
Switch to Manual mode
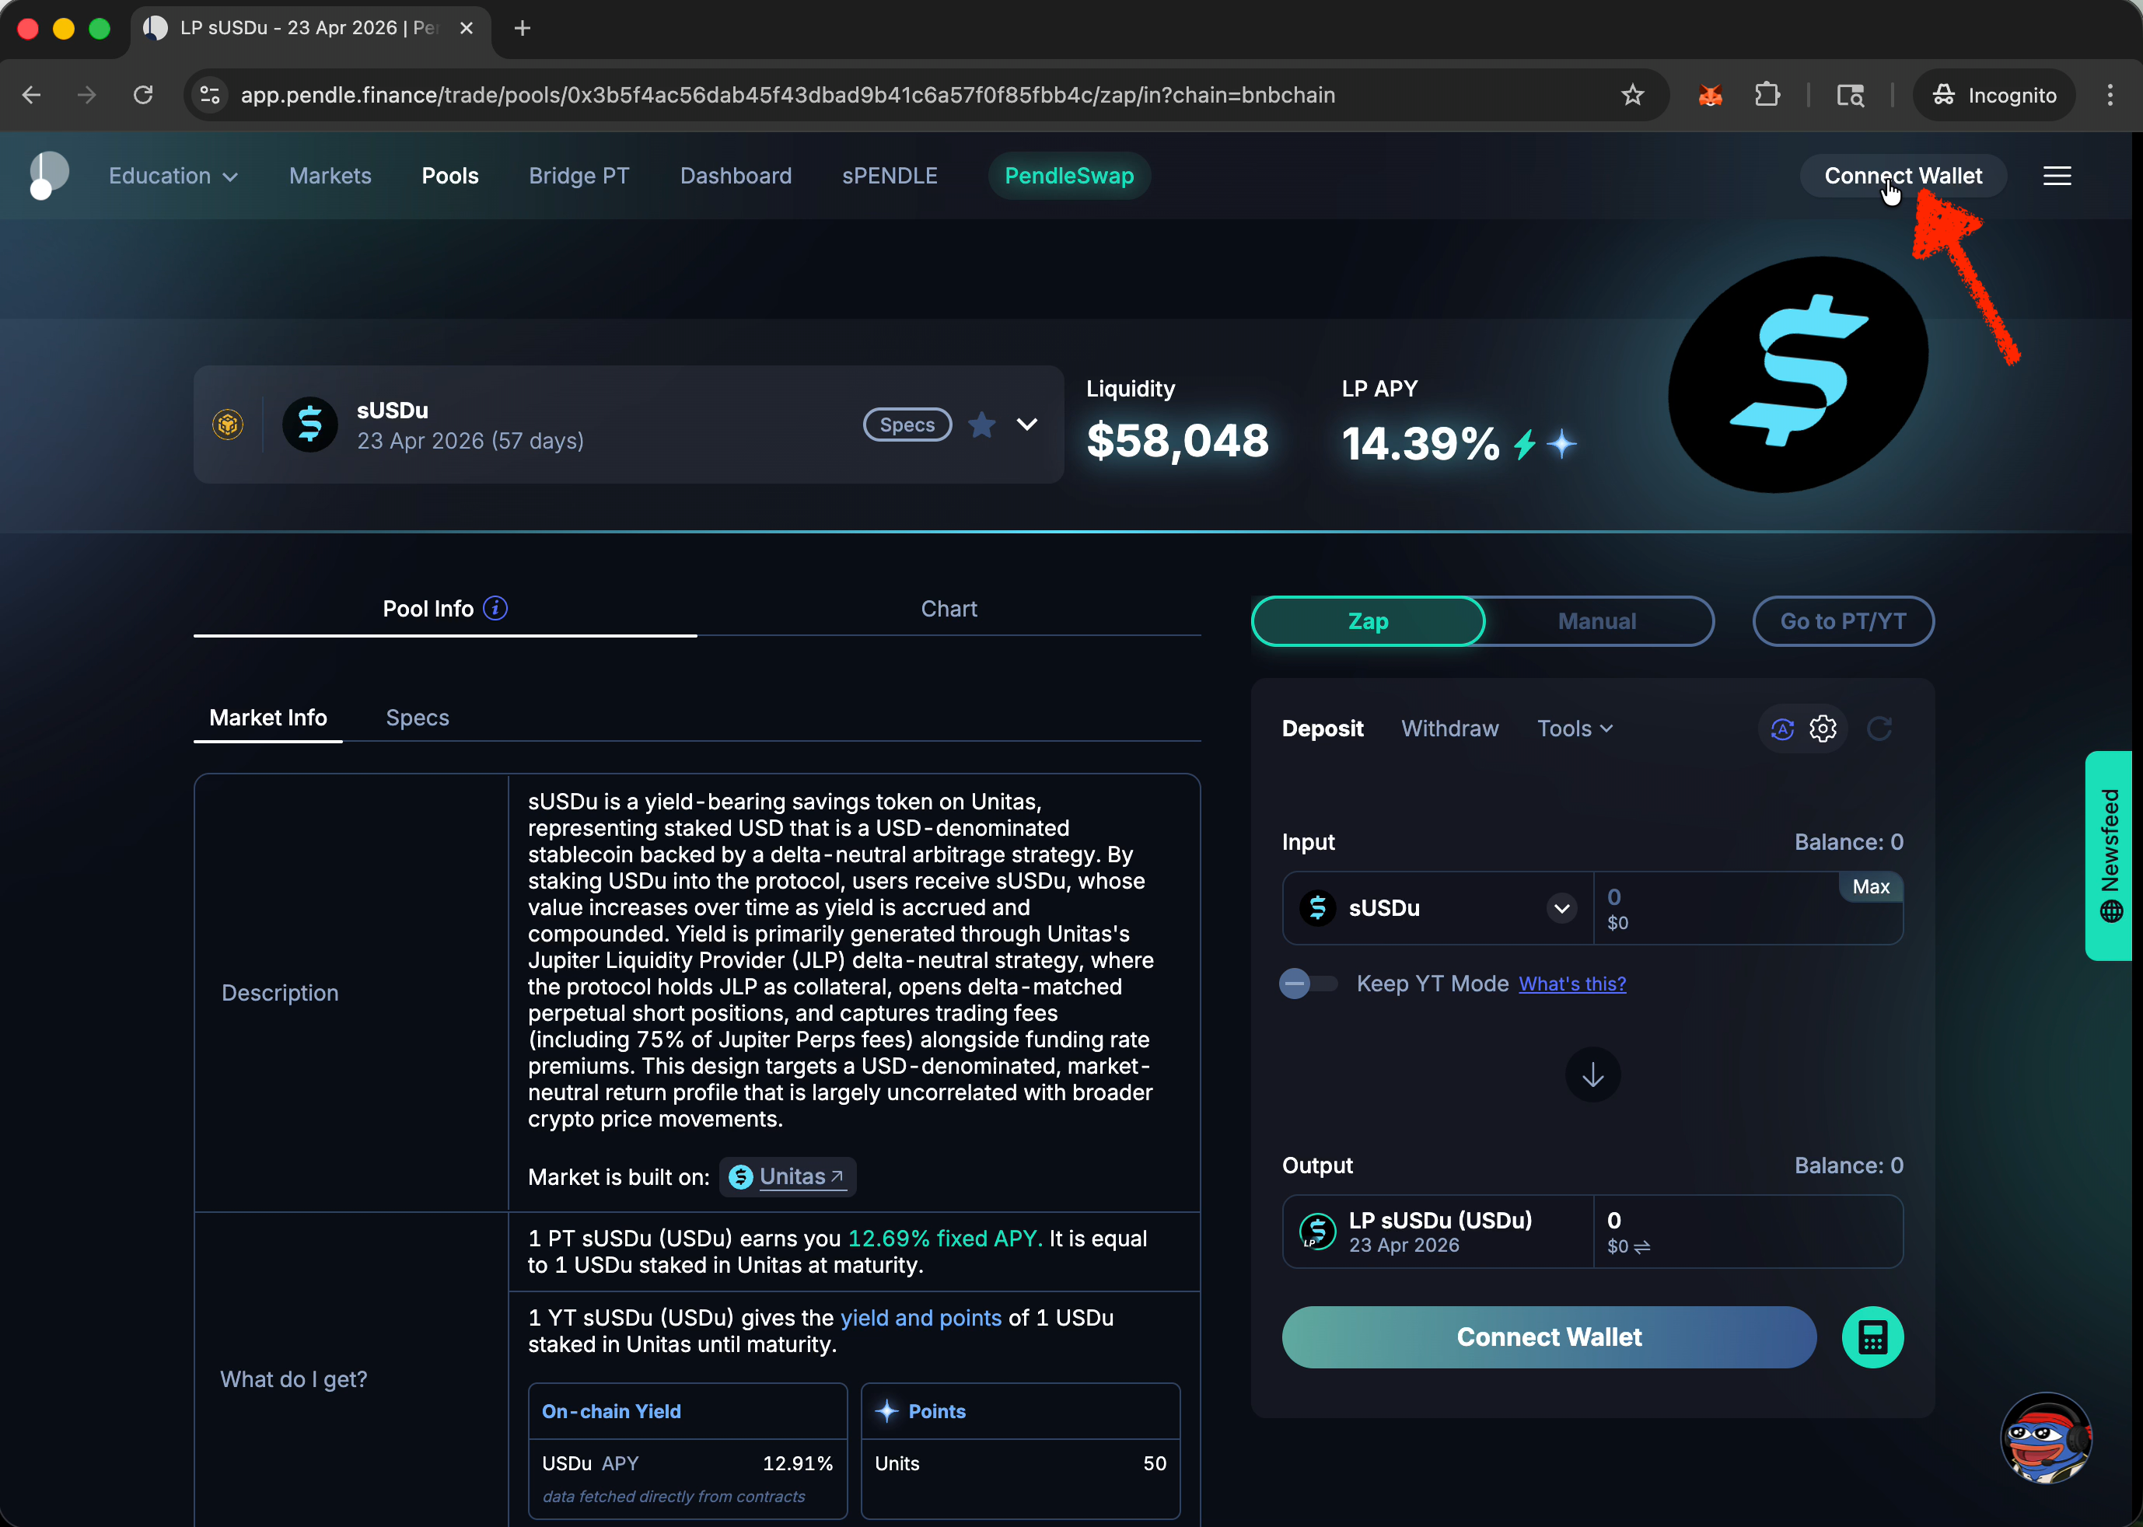1596,621
